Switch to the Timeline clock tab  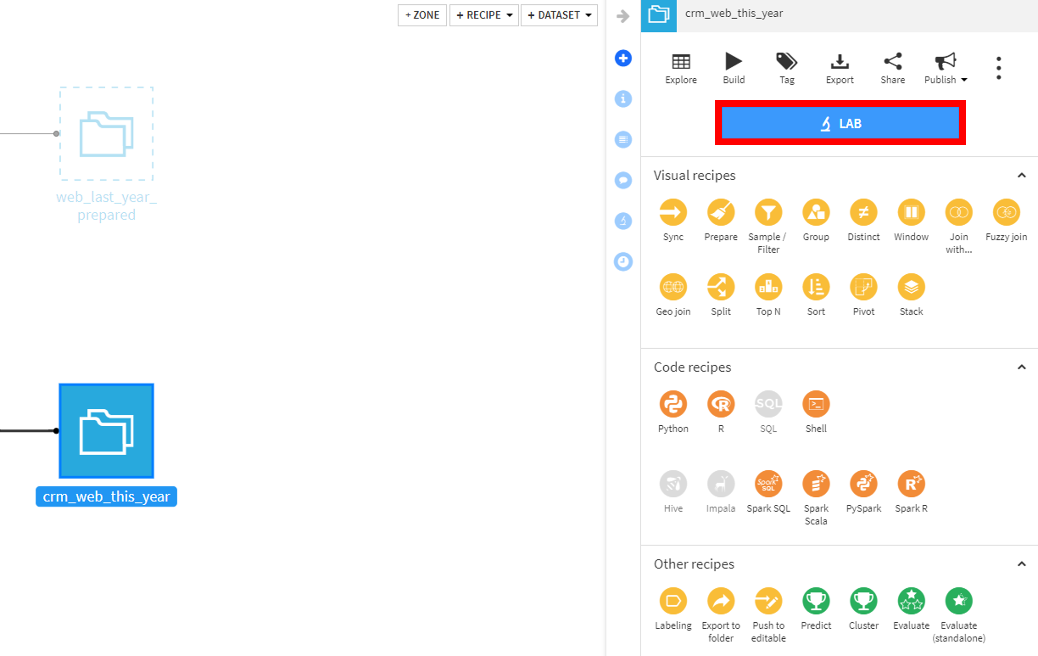click(623, 262)
